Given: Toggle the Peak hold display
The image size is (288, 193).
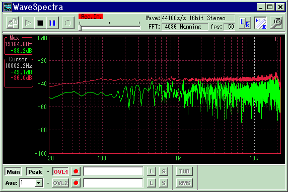Looking at the screenshot, I should [35, 172].
